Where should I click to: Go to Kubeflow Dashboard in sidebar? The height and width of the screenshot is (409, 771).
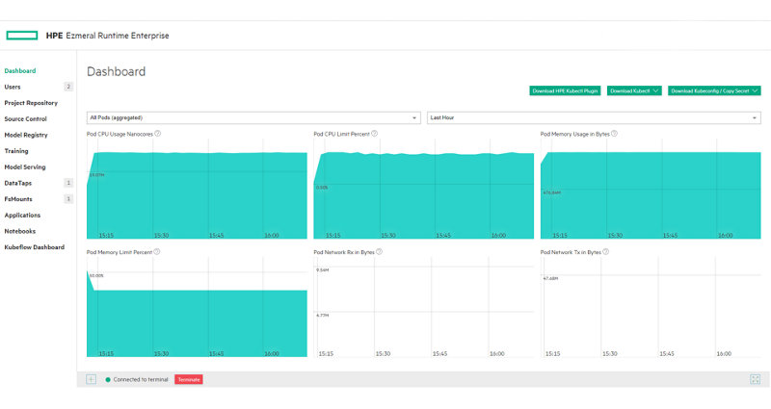(34, 247)
